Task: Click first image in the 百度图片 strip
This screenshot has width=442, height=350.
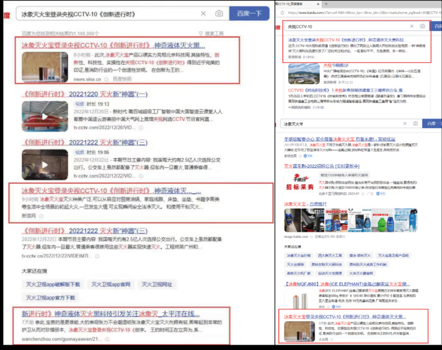Action: click(x=292, y=220)
